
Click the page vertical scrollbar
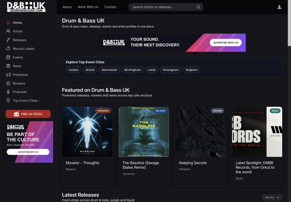(x=289, y=23)
